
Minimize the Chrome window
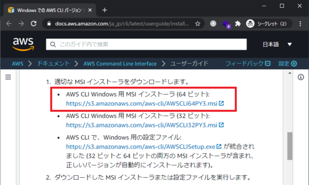(264, 6)
